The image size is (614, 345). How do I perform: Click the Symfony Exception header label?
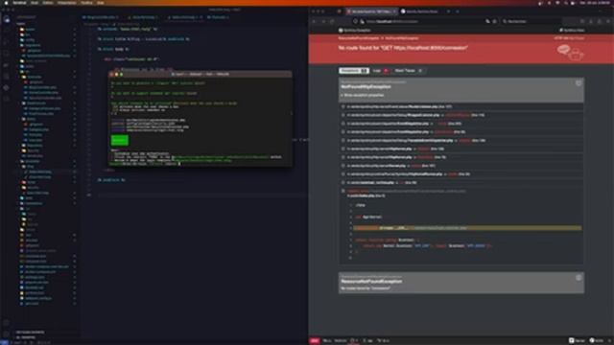355,30
